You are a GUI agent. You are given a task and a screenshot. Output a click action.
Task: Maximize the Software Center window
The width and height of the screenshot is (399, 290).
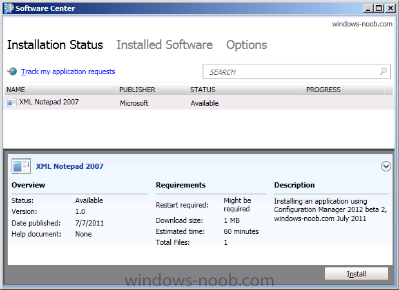379,8
